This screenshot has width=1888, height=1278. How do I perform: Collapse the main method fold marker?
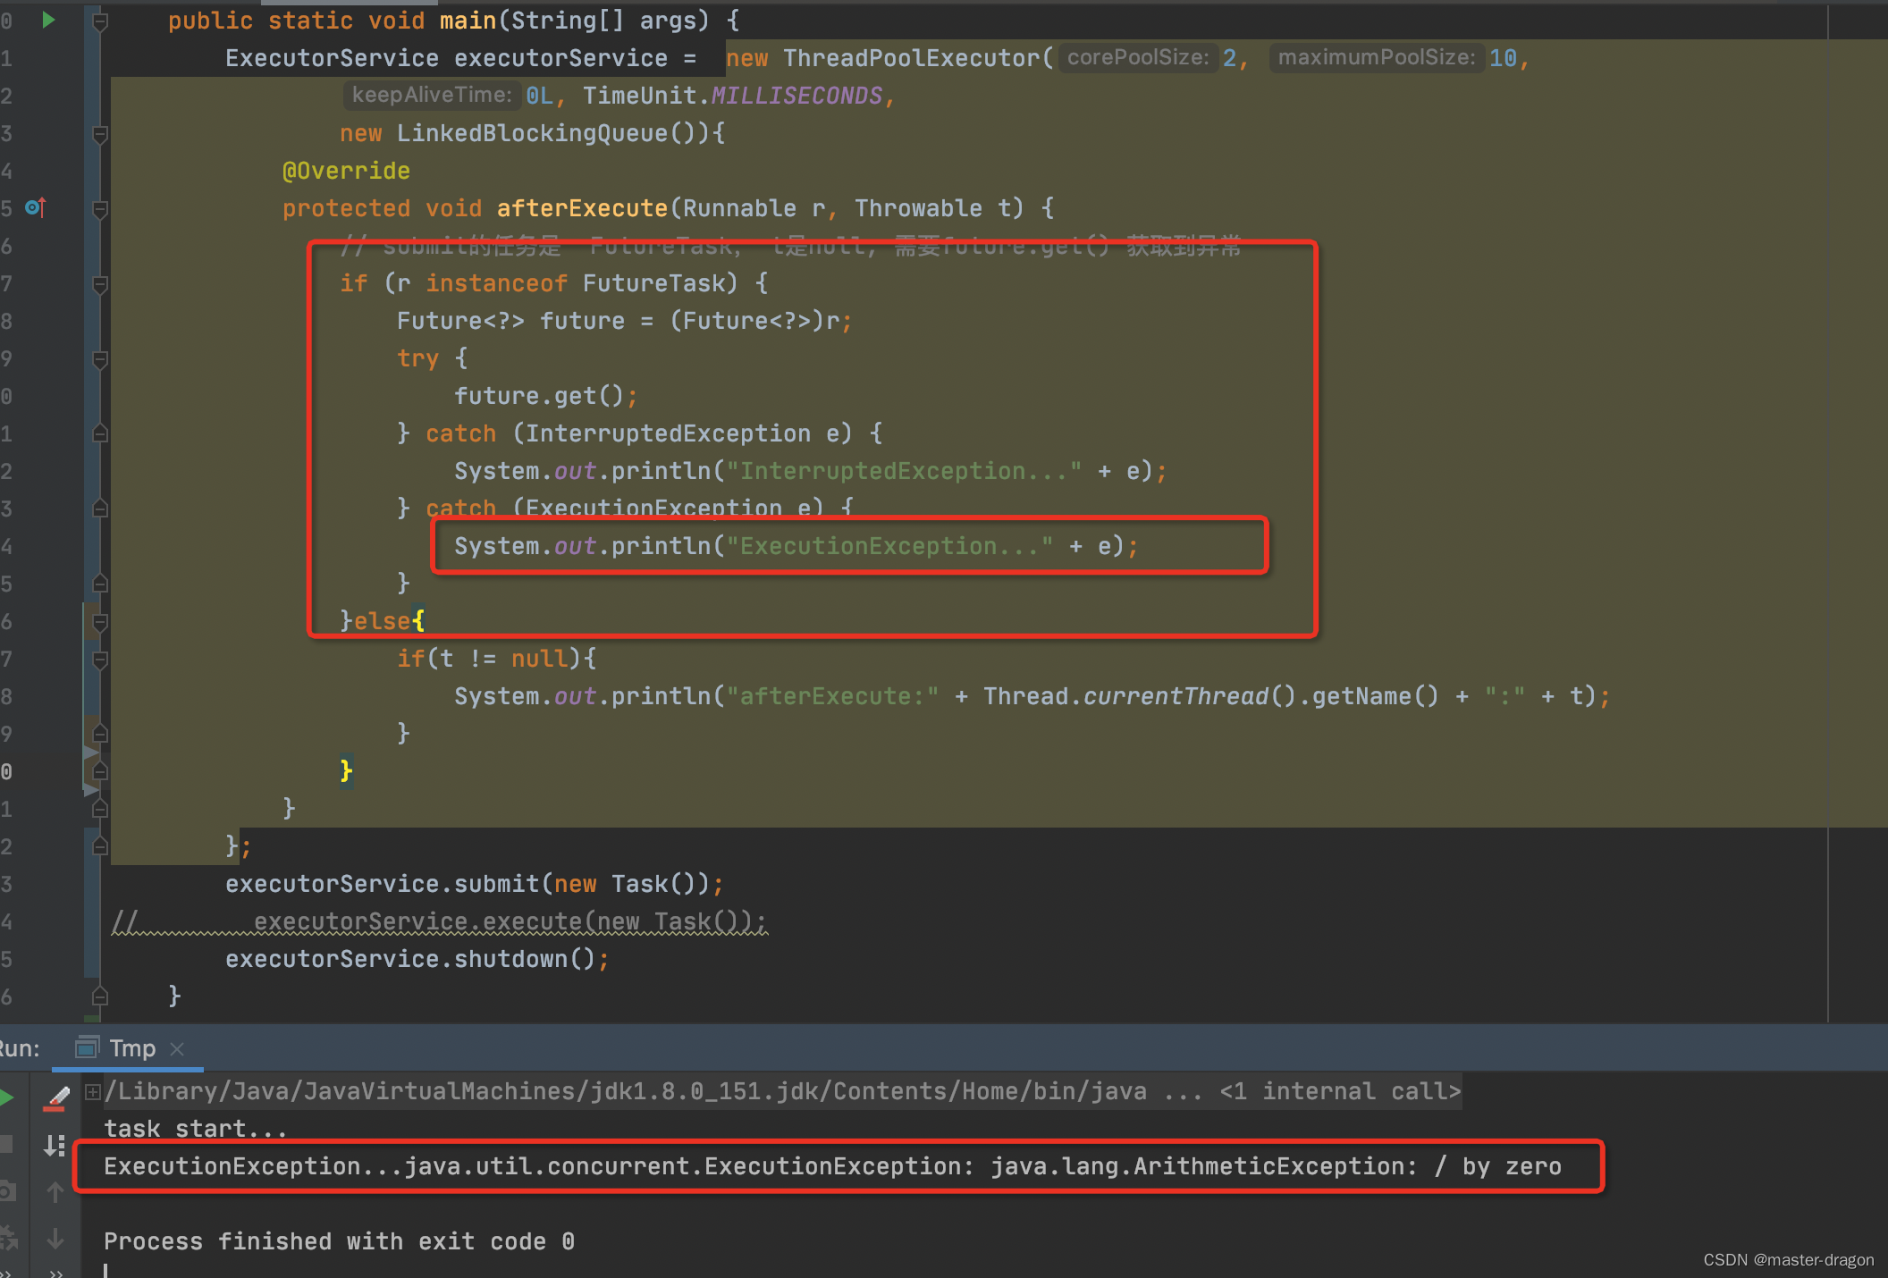[x=100, y=21]
